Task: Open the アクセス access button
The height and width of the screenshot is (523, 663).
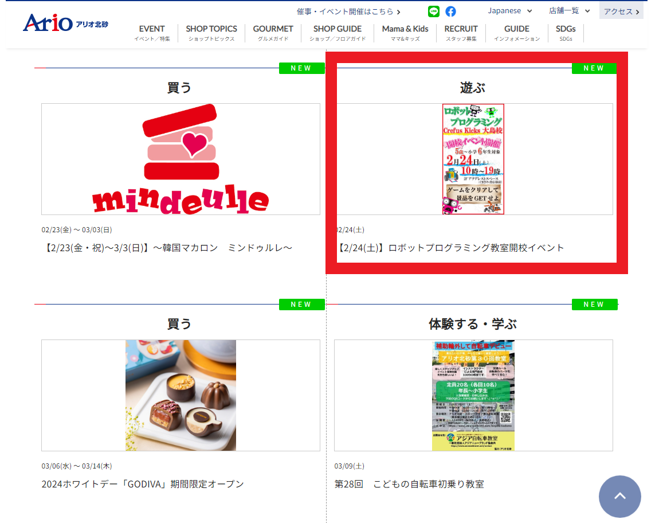Action: pos(621,11)
